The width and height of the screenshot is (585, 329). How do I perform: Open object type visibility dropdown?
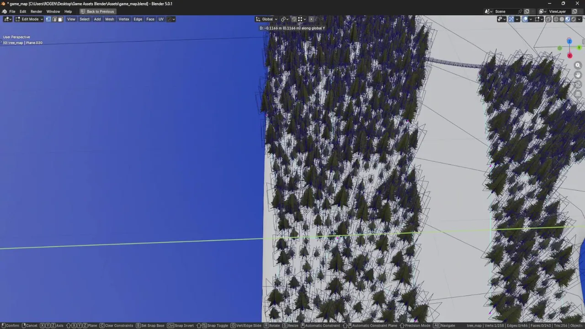click(x=502, y=19)
